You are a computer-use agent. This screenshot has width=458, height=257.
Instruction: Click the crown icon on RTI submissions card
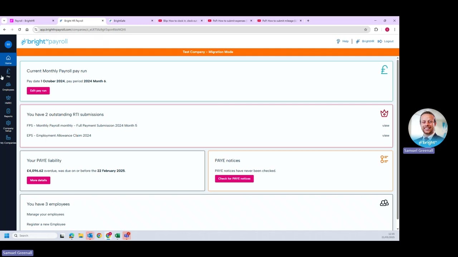click(384, 114)
